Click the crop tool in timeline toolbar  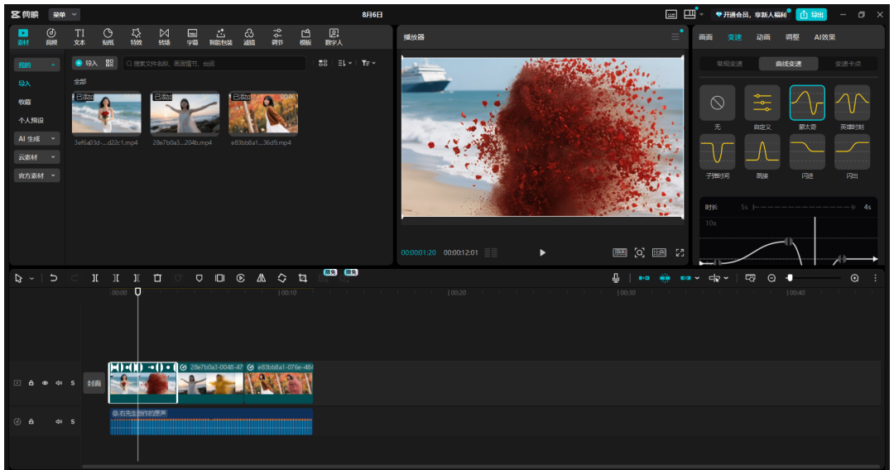[303, 278]
